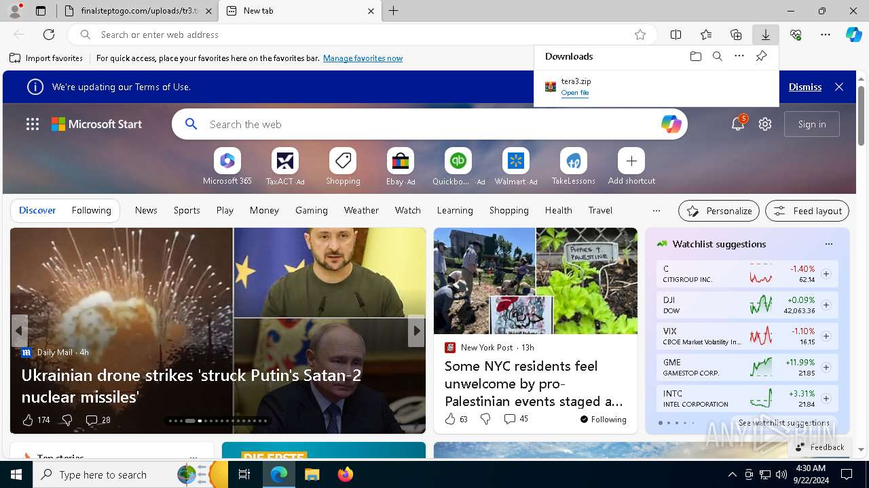Select first watchlist pagination dot
The height and width of the screenshot is (488, 869).
(660, 423)
